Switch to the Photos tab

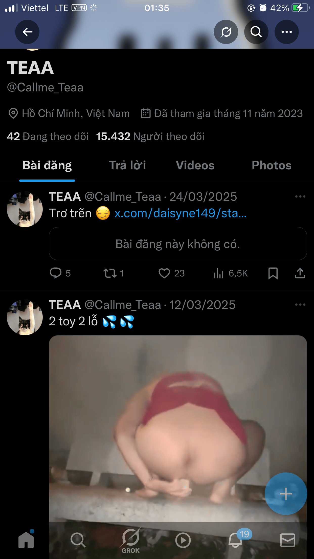pyautogui.click(x=272, y=165)
